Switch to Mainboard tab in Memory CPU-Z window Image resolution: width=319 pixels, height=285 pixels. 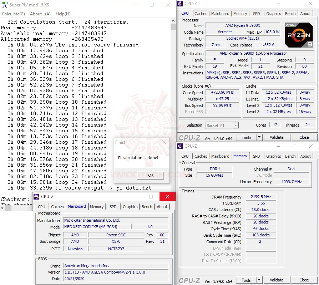[x=220, y=156]
